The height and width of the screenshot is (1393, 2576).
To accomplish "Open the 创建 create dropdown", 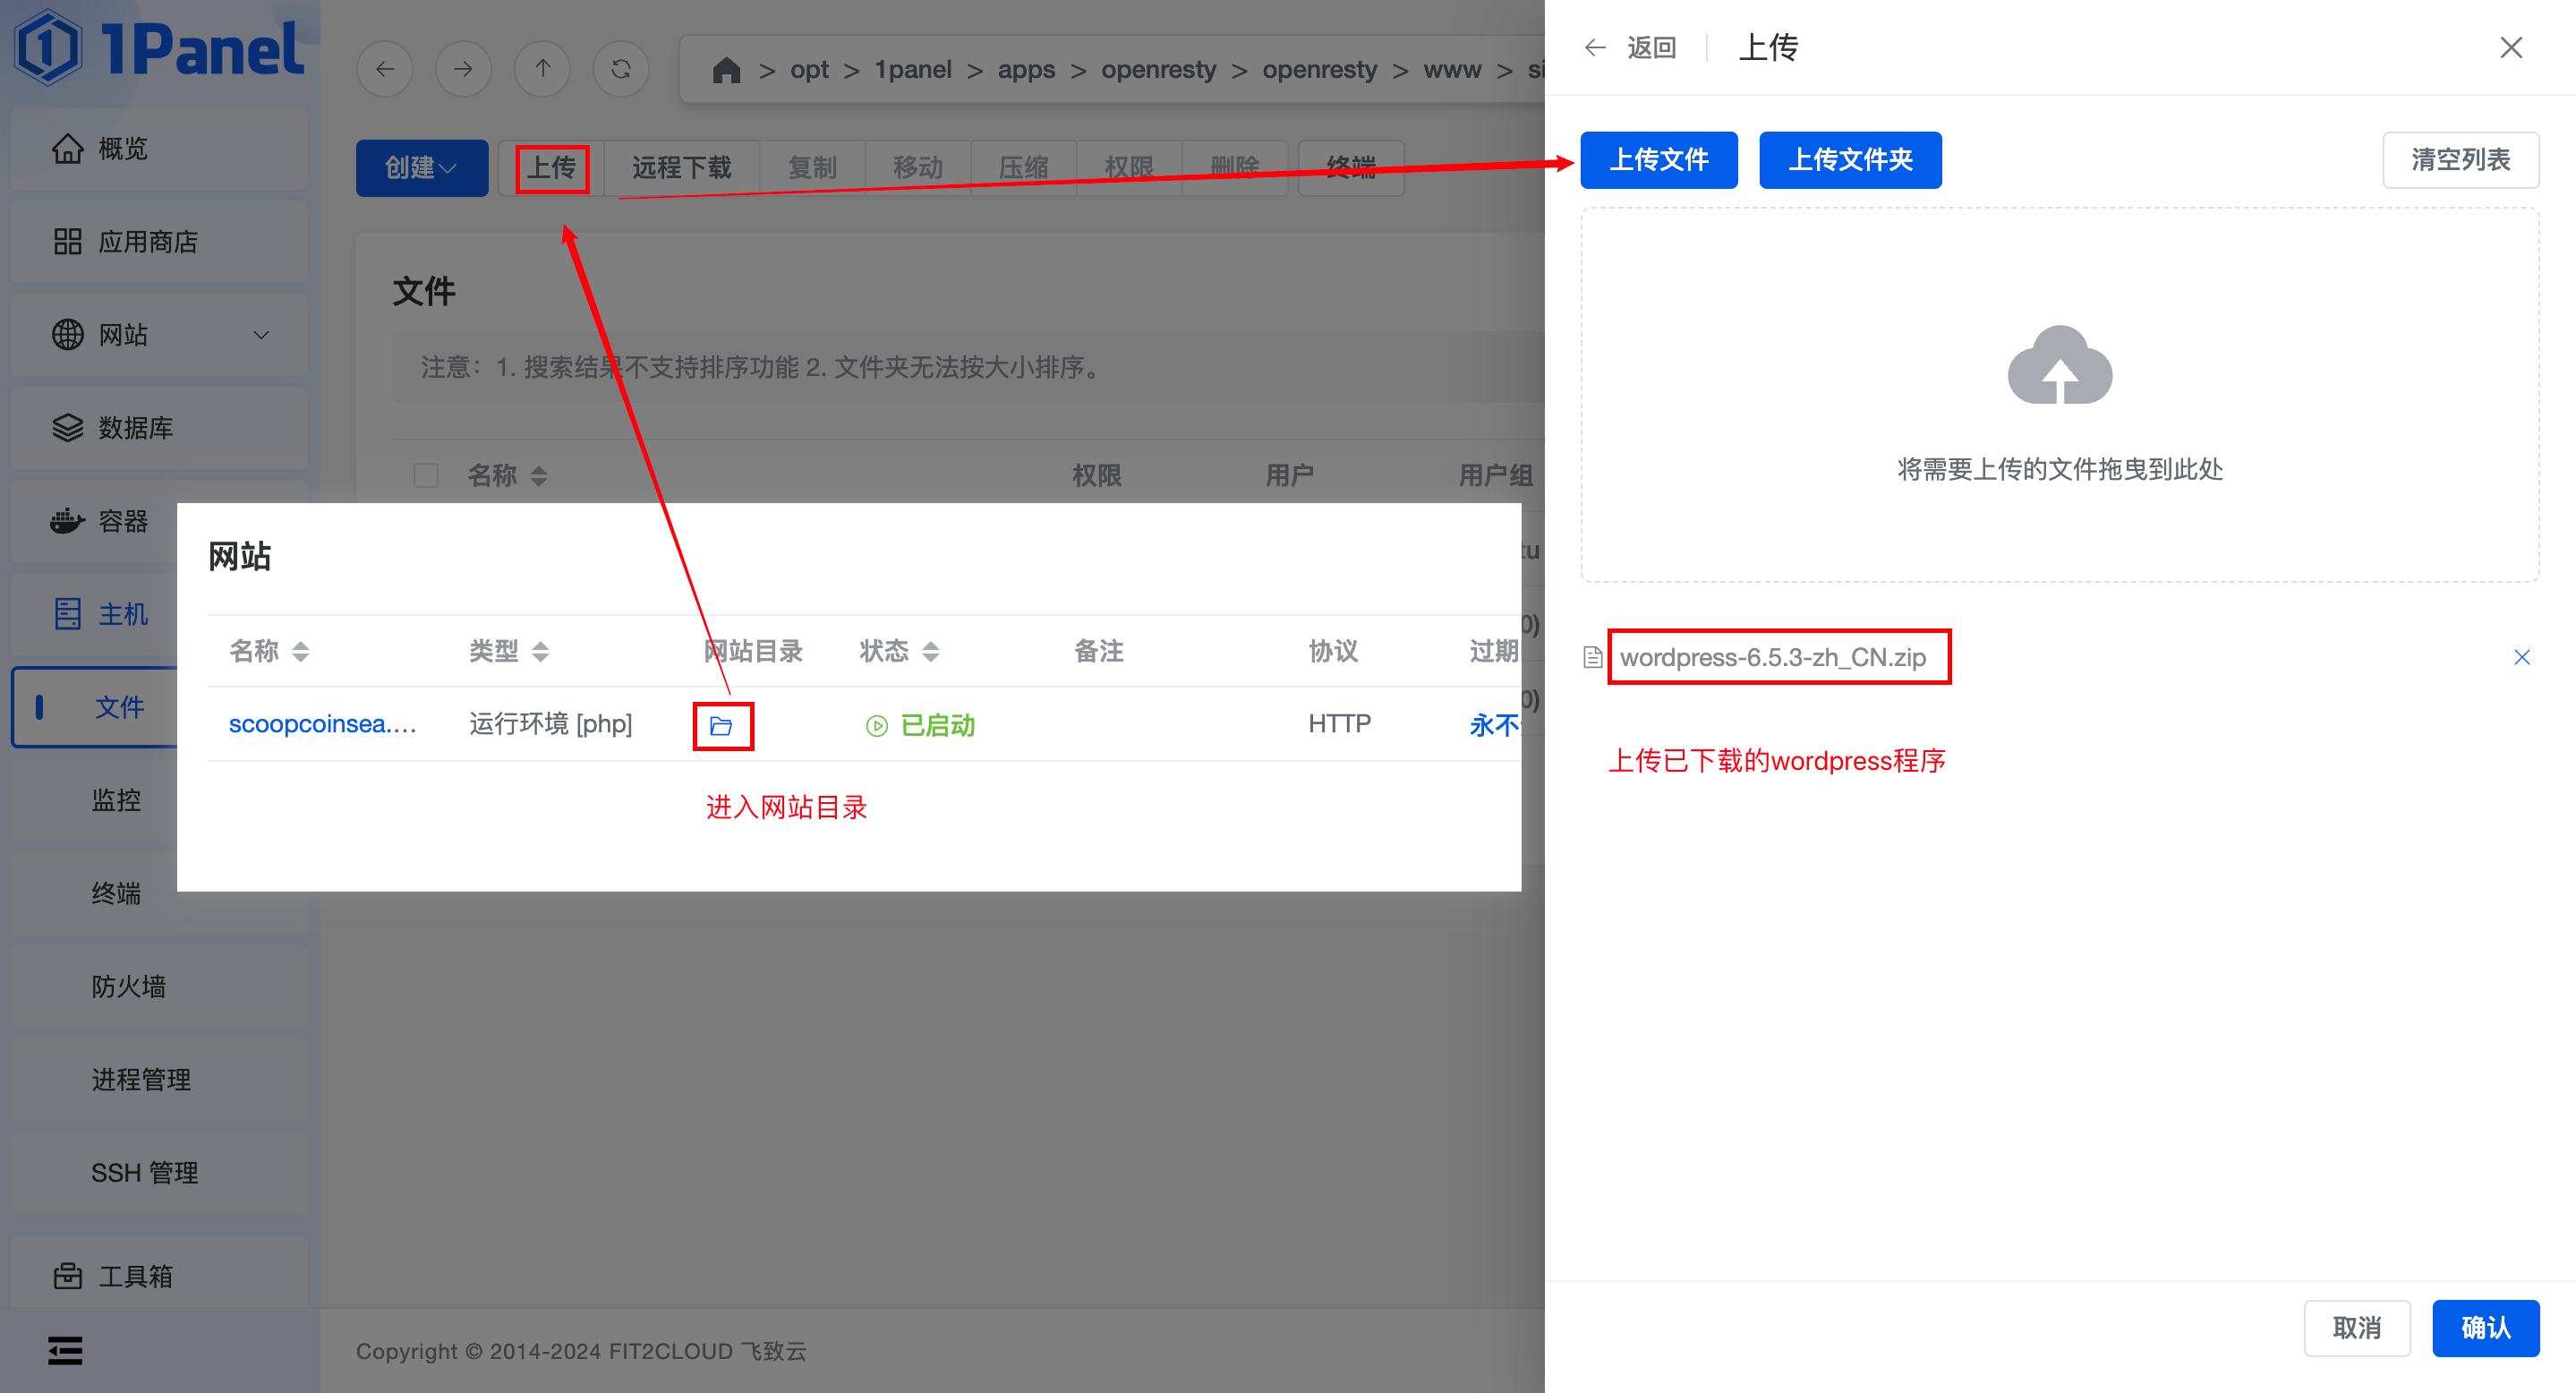I will click(422, 168).
